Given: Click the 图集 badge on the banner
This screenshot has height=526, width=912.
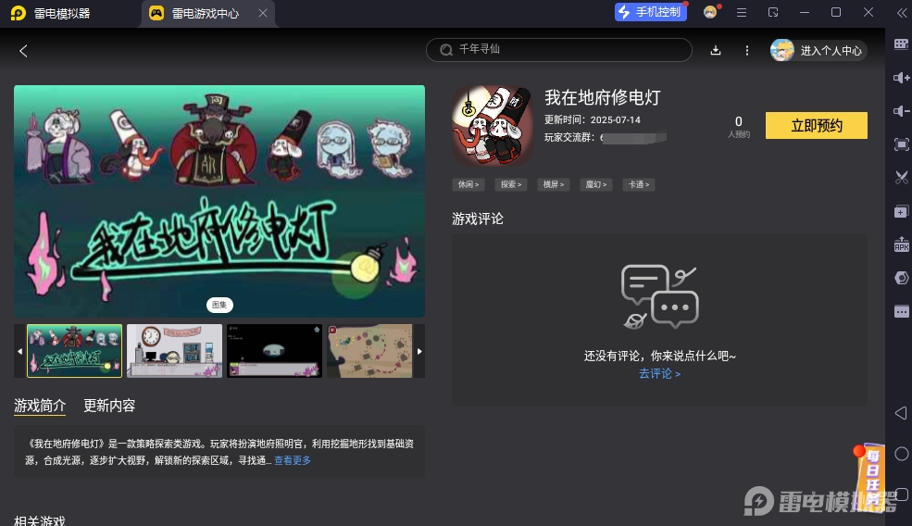Looking at the screenshot, I should pyautogui.click(x=219, y=305).
